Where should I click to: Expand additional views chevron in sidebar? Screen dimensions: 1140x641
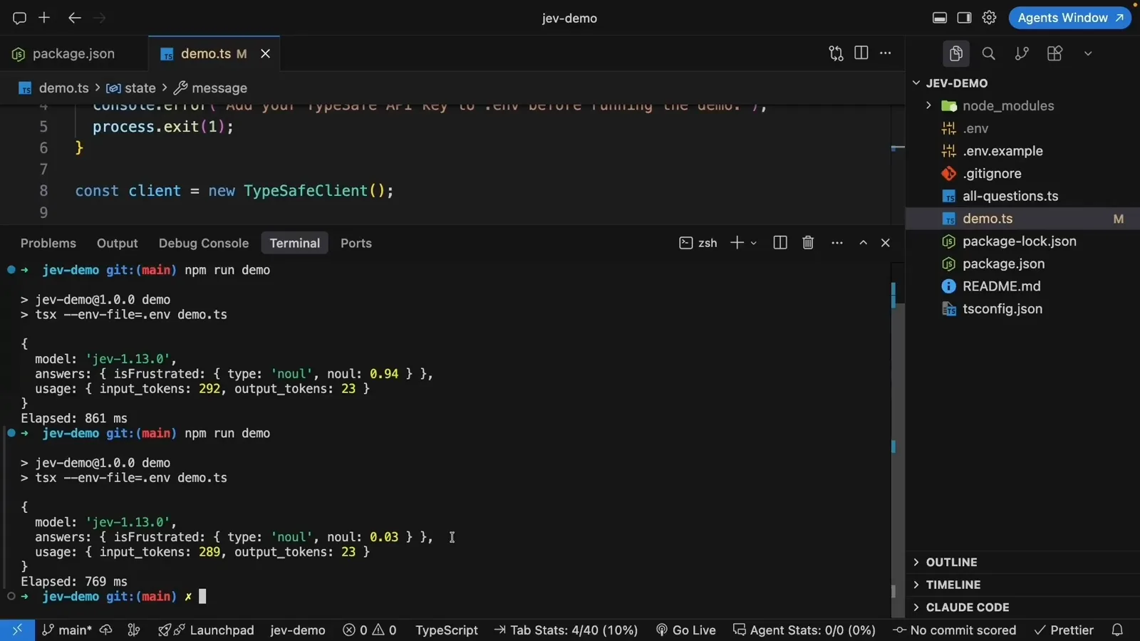tap(1087, 53)
